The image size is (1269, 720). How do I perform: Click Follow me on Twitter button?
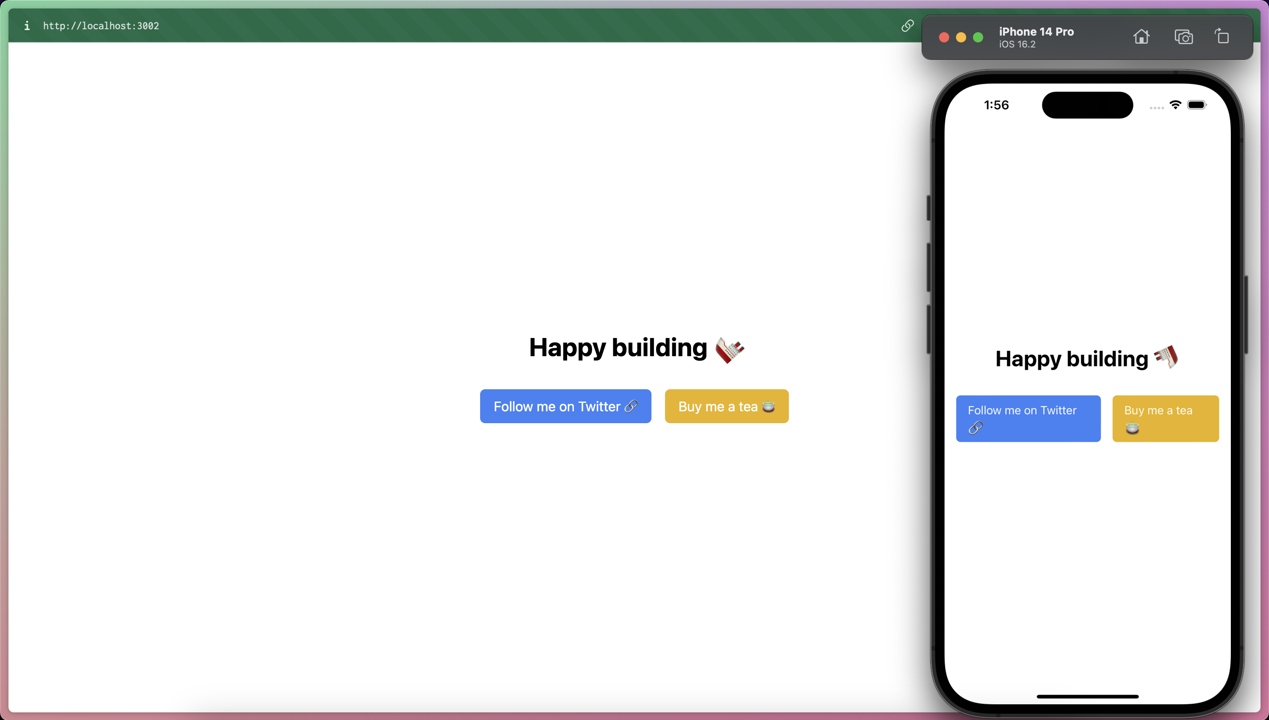(x=566, y=406)
